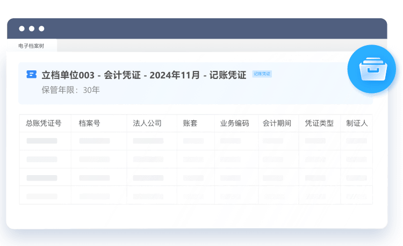The image size is (403, 246).
Task: Click the blue archive drawer icon
Action: pos(374,69)
